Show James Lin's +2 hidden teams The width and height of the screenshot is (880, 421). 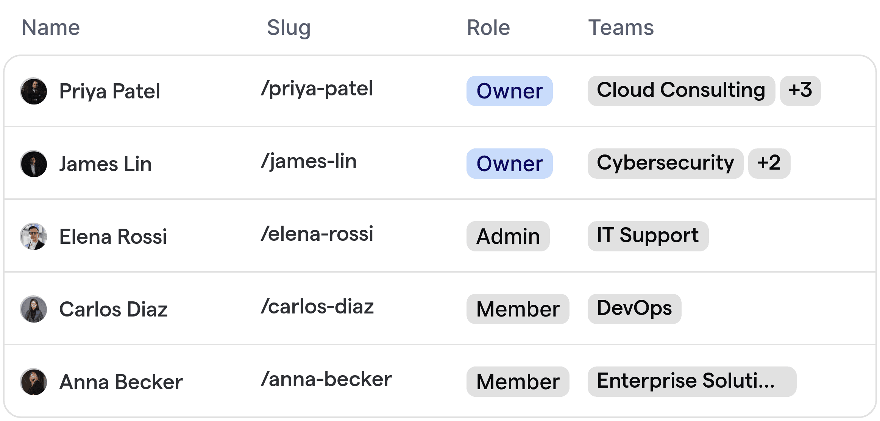click(x=769, y=163)
